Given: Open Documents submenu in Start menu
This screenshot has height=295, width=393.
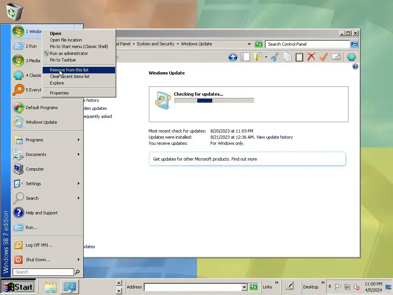Looking at the screenshot, I should click(x=47, y=154).
